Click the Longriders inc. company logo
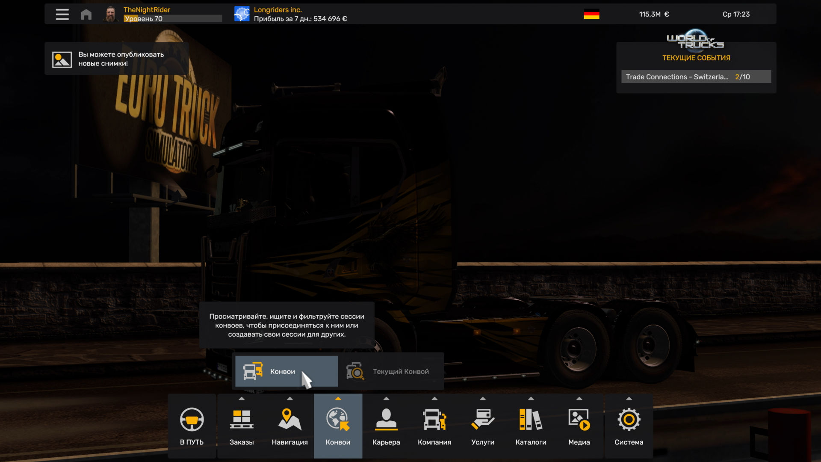The image size is (821, 462). [242, 14]
